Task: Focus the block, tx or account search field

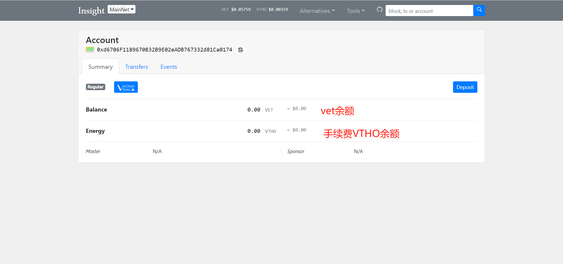Action: pos(429,11)
